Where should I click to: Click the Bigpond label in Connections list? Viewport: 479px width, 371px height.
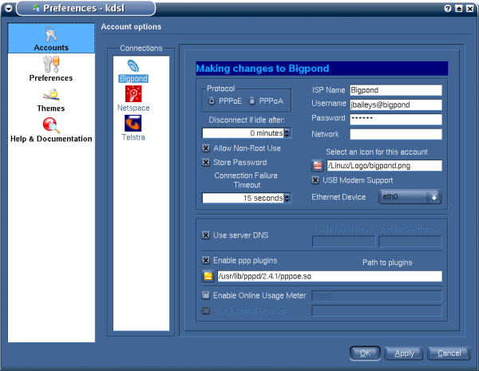tap(133, 78)
